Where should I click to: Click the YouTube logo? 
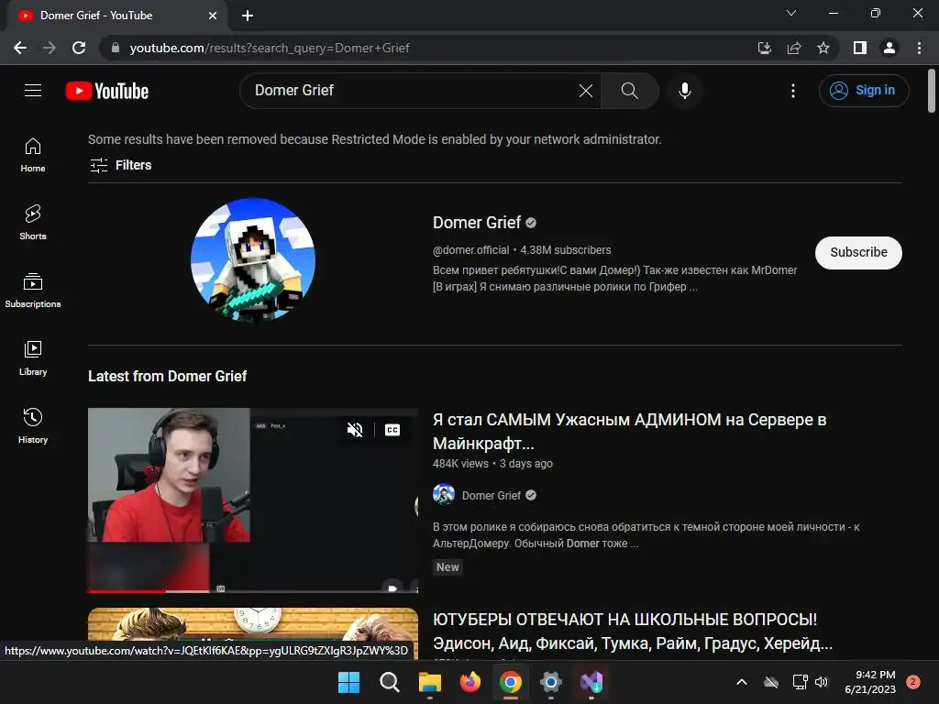coord(107,91)
